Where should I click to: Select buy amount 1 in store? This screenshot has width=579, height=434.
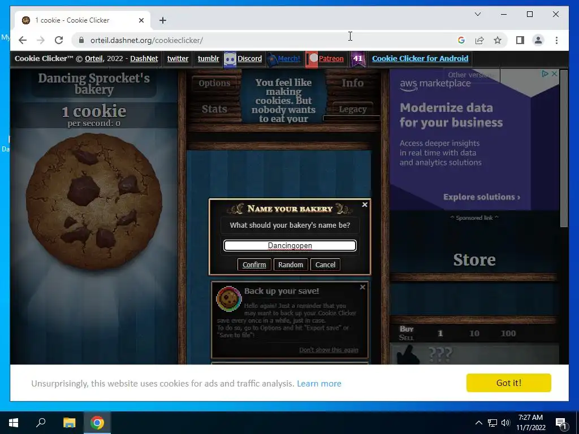(x=440, y=333)
